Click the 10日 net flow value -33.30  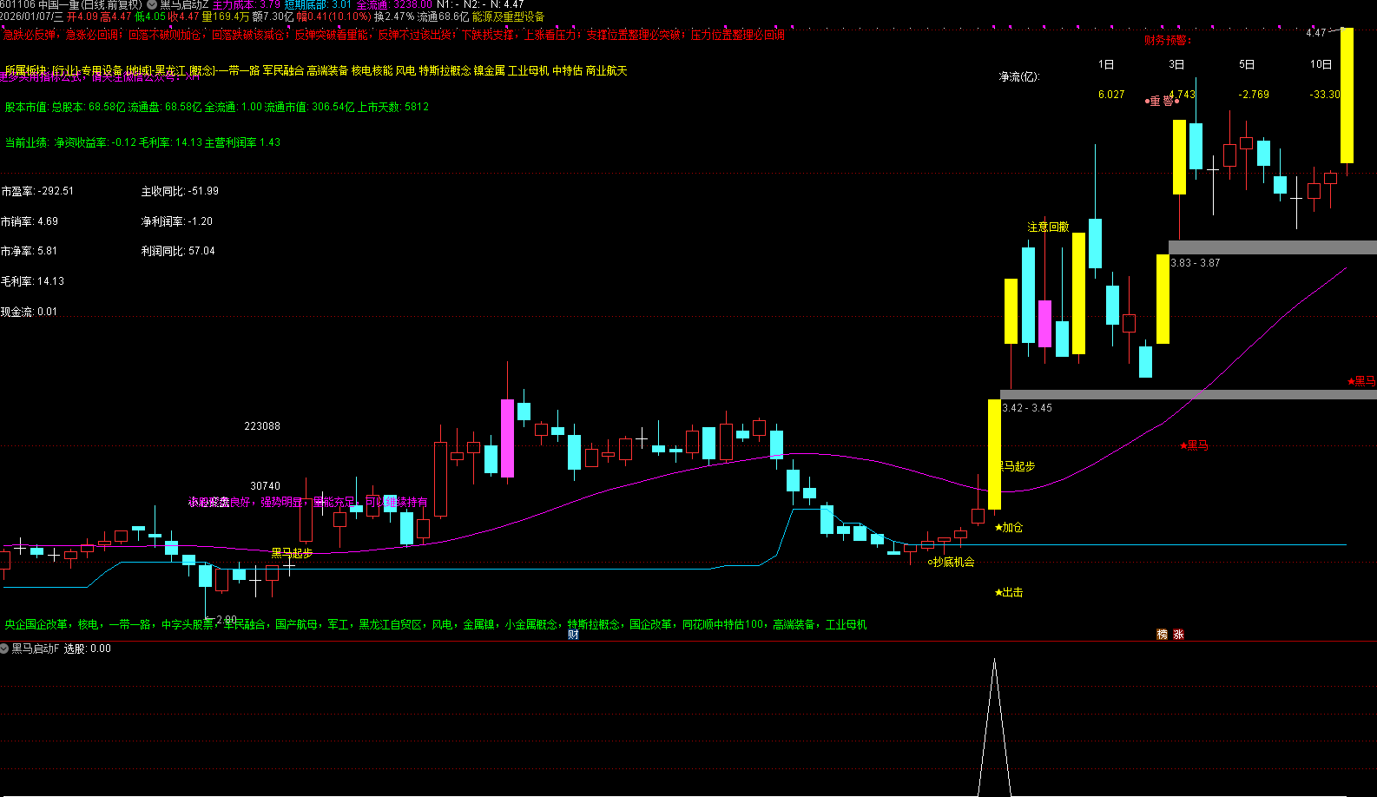[x=1325, y=95]
